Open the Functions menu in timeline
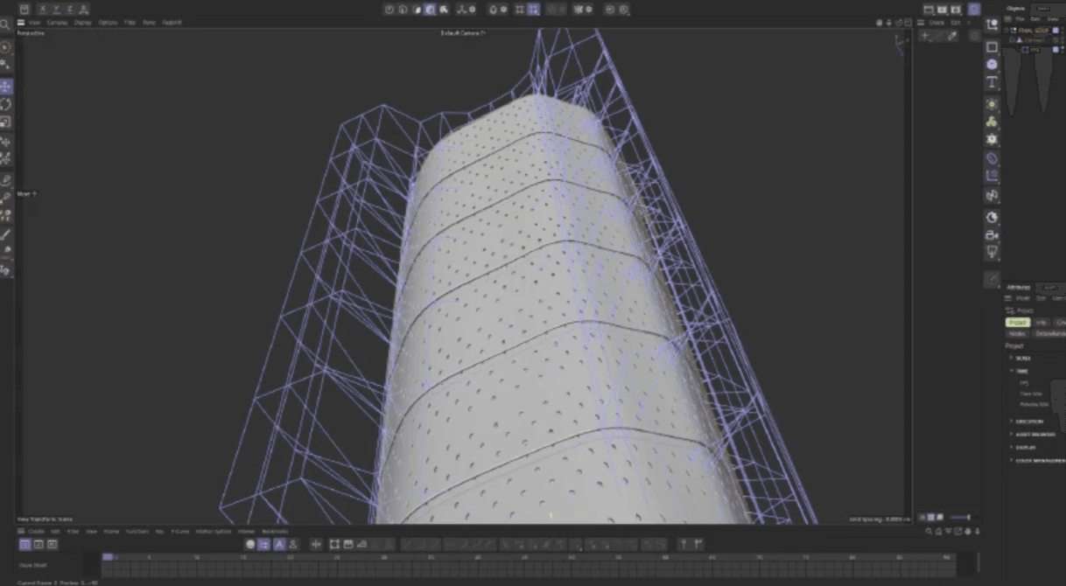Screen dimensions: 1066x586 (137, 531)
